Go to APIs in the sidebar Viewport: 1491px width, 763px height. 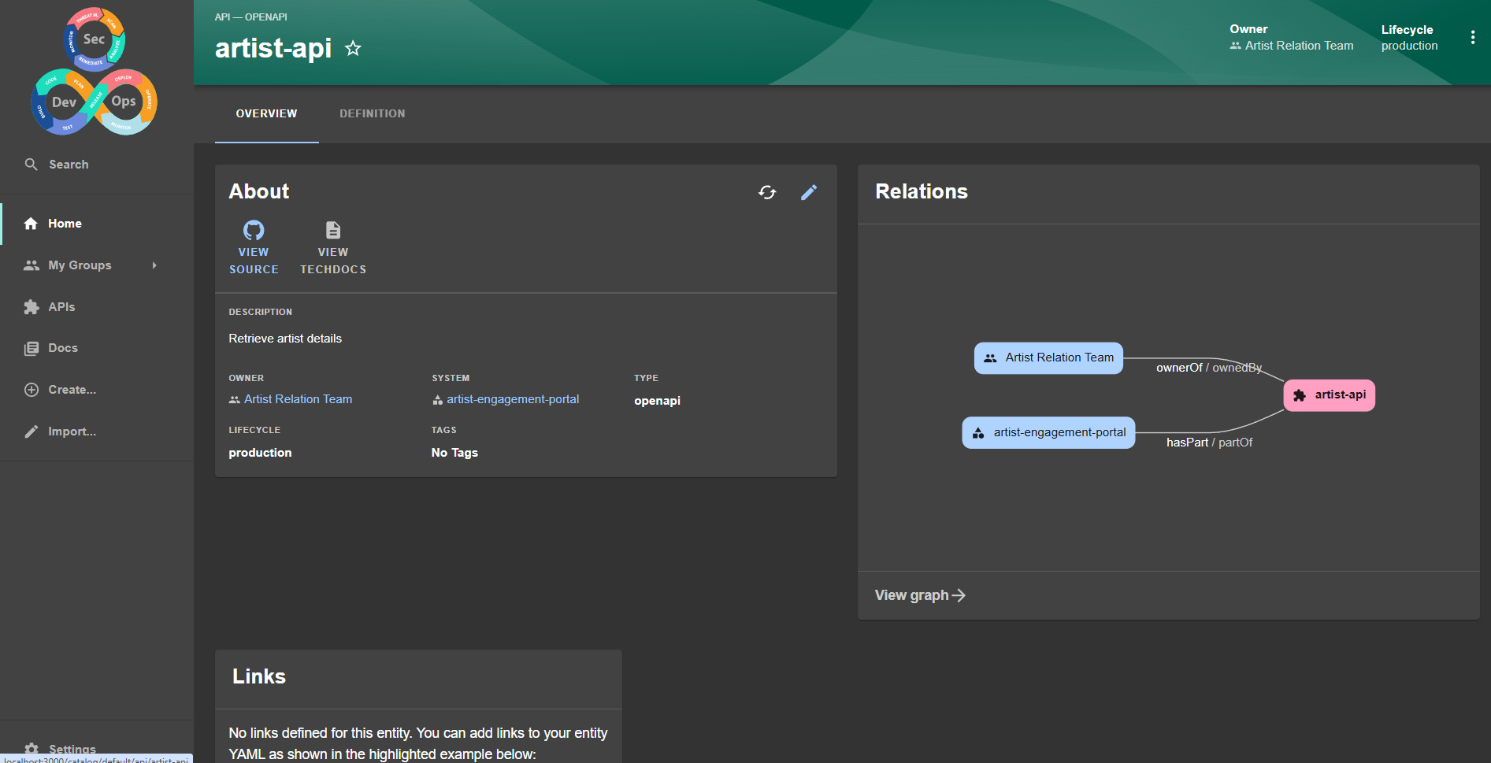pos(61,307)
